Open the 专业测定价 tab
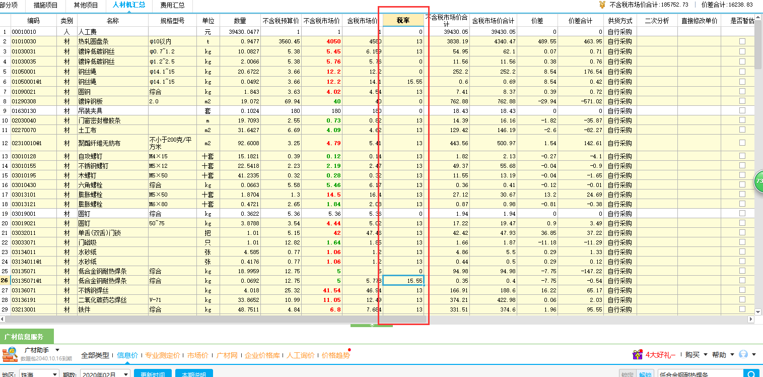Image resolution: width=763 pixels, height=377 pixels. click(163, 355)
